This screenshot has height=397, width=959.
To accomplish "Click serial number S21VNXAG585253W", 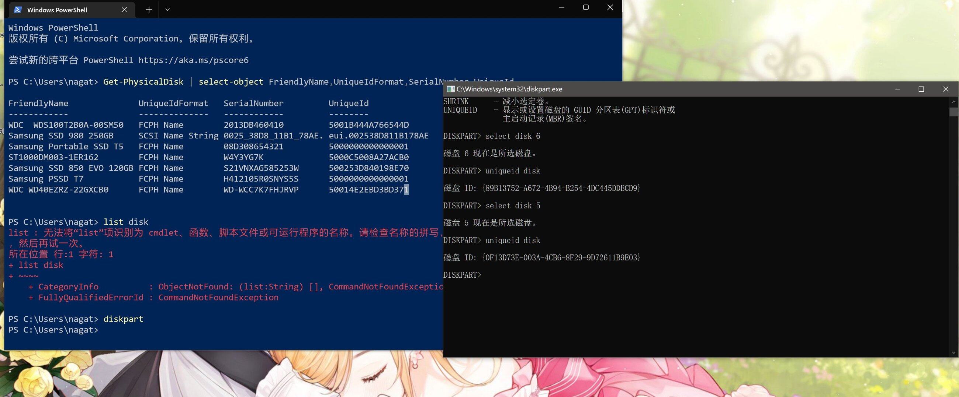I will (x=261, y=168).
